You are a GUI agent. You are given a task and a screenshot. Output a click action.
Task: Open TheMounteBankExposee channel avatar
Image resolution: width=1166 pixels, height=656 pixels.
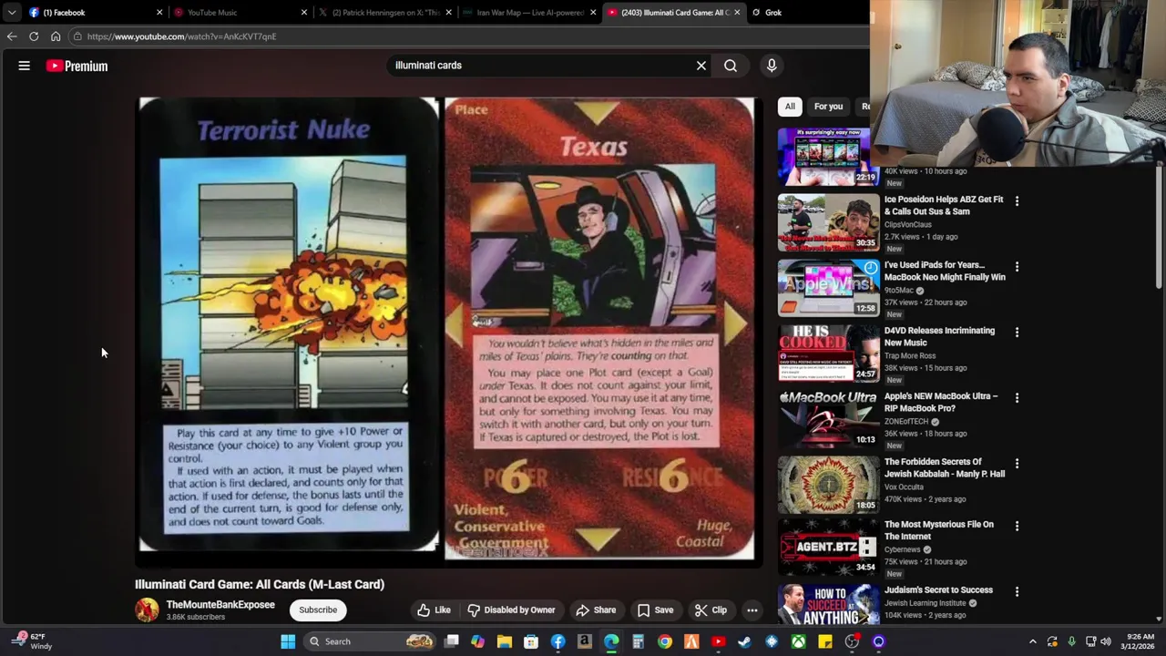coord(147,610)
